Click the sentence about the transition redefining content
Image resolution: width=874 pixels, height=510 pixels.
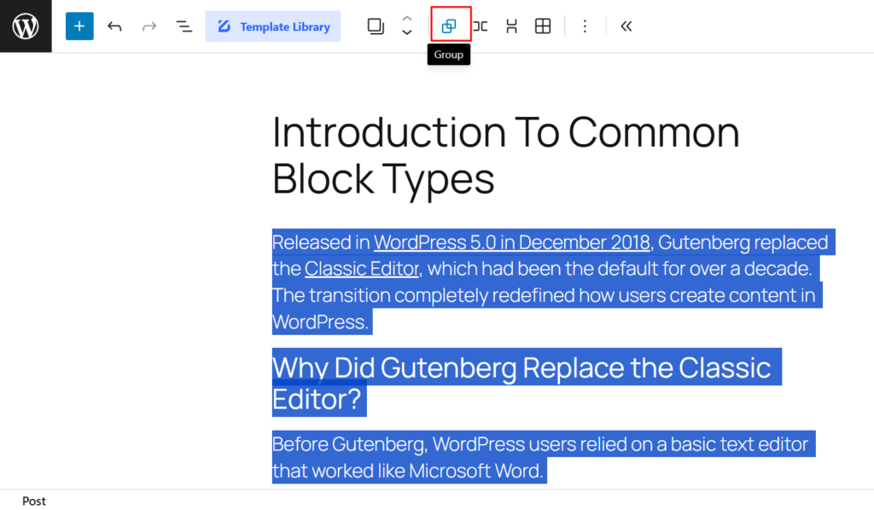(544, 309)
